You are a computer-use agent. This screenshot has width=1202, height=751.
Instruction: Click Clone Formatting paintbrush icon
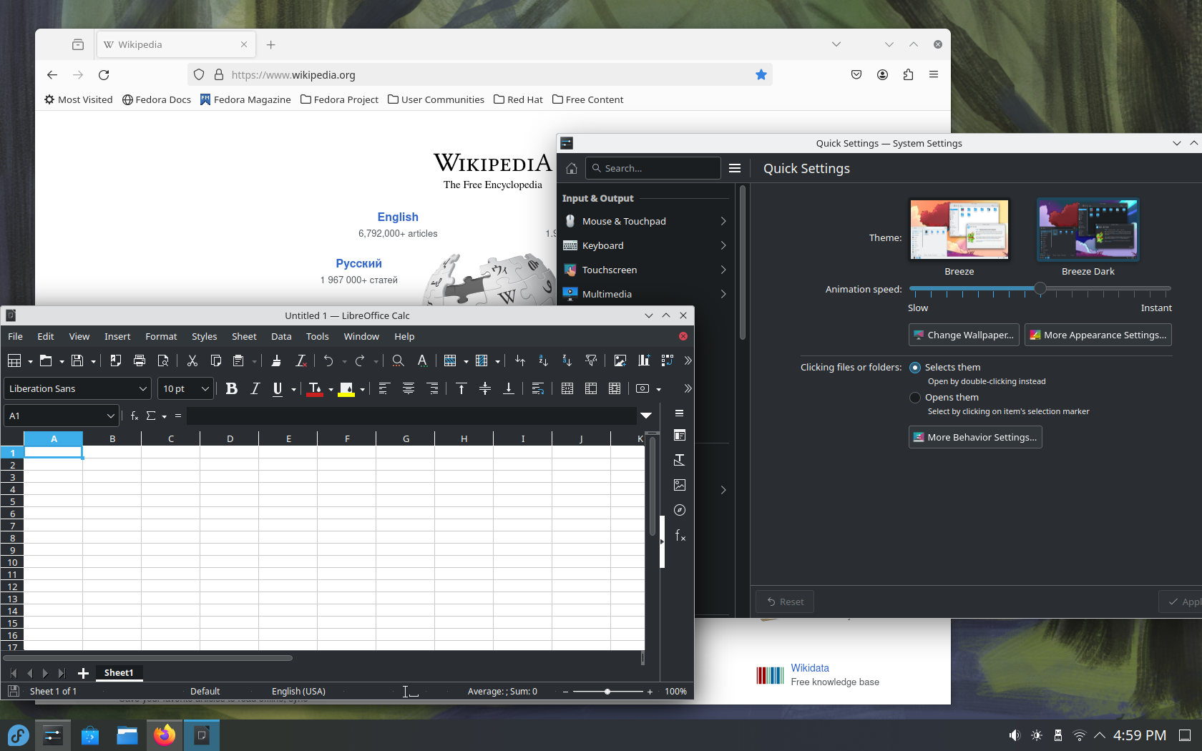[x=276, y=360]
